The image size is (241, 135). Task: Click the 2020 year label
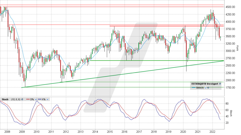[183, 131]
